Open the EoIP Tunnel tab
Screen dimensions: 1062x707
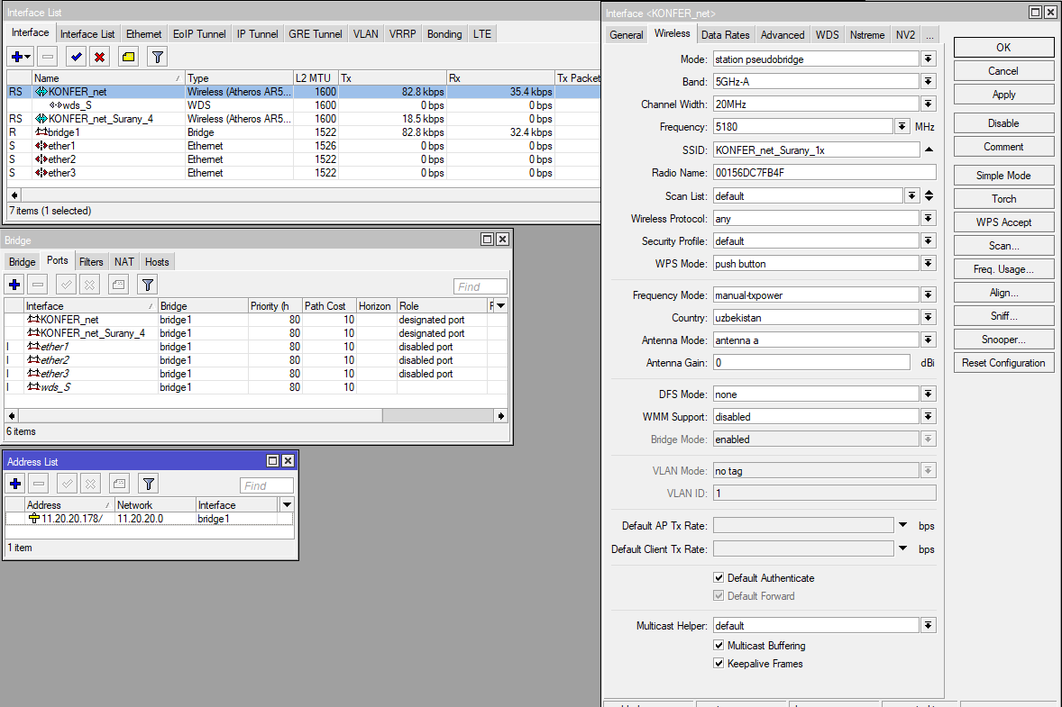199,34
